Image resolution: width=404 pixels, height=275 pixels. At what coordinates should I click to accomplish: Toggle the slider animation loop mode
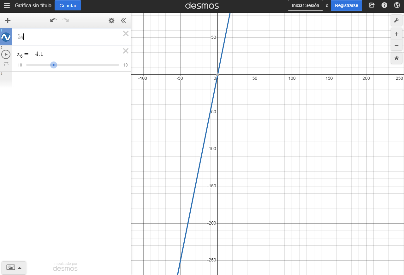(x=6, y=64)
